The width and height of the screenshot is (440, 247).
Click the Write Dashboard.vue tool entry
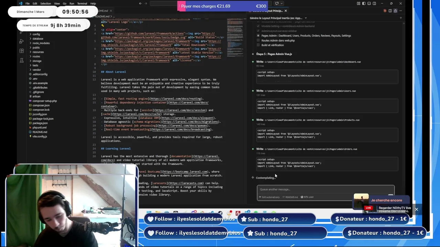308,62
